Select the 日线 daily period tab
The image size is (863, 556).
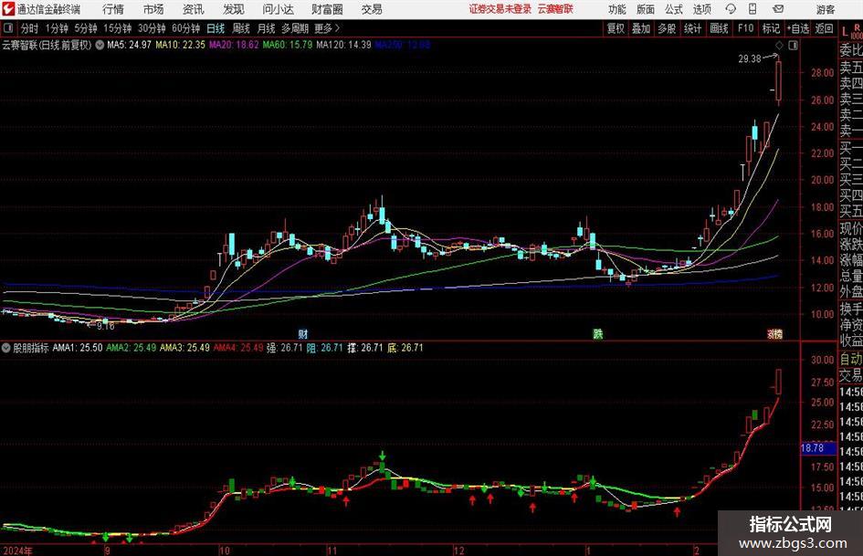click(216, 28)
